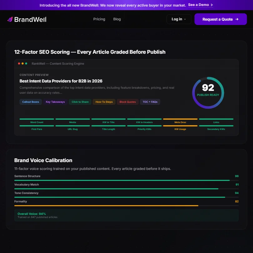Click the BrandWell wordmark
This screenshot has width=253, height=253.
[x=30, y=19]
